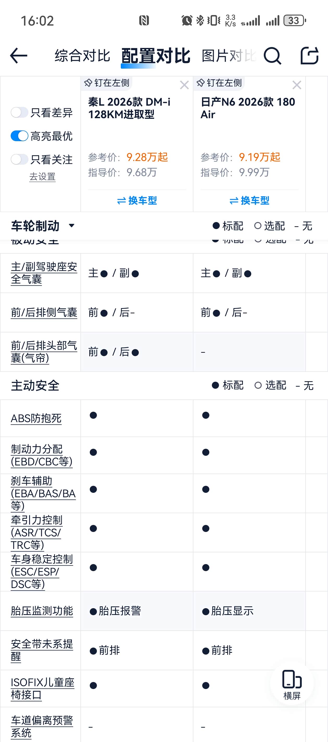Expand the 车轮制动 section dropdown
Viewport: 328px width, 742px height.
coord(72,225)
